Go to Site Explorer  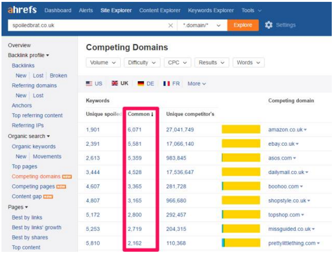[116, 10]
